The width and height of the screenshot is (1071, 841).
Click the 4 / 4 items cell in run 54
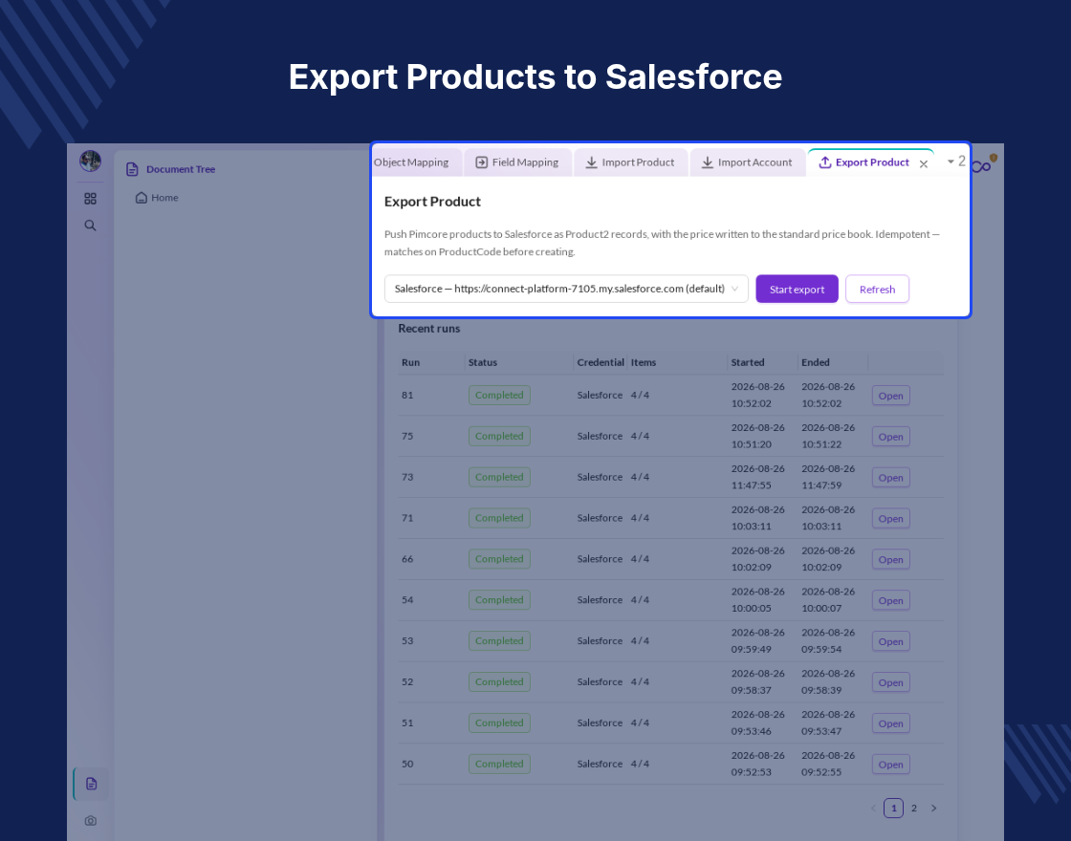tap(640, 600)
